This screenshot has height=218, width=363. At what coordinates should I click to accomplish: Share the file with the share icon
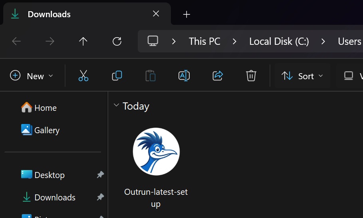[218, 76]
